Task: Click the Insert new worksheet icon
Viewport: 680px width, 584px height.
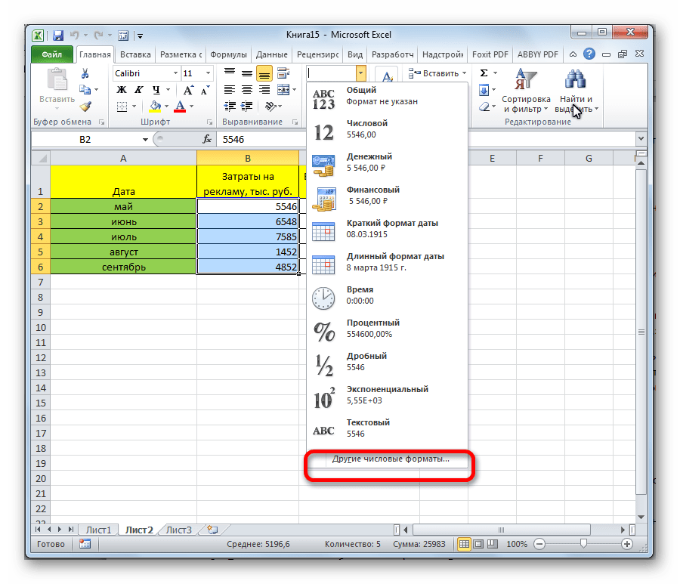Action: click(x=212, y=530)
